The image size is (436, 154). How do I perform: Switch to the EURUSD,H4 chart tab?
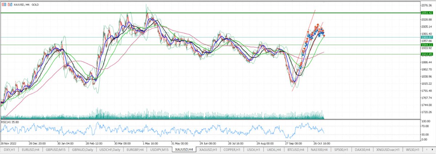[31, 150]
